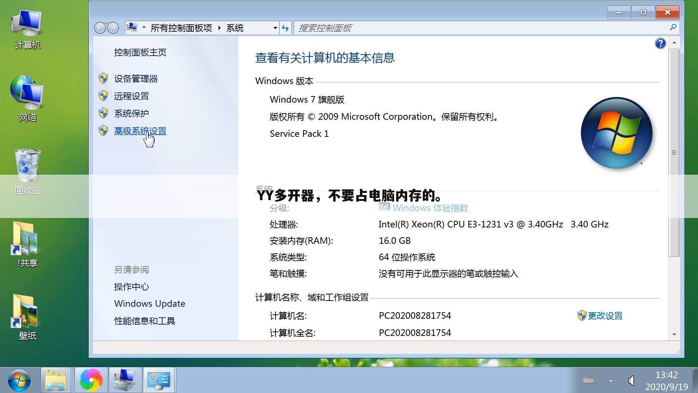This screenshot has height=393, width=698.
Task: Open 高级系统设置 link
Action: [140, 131]
